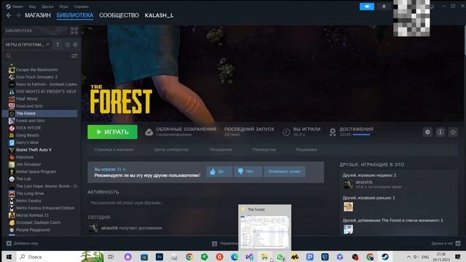The image size is (466, 262).
Task: Select The Long Drive in library
Action: click(x=30, y=194)
